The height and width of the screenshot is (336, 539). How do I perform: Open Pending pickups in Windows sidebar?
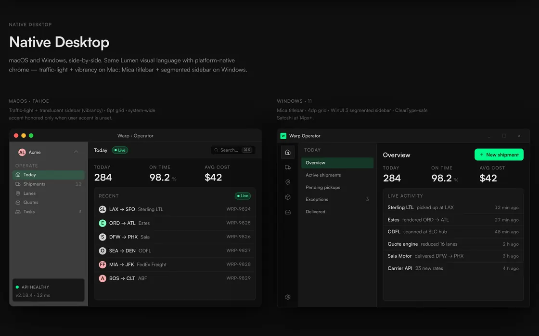(x=337, y=188)
